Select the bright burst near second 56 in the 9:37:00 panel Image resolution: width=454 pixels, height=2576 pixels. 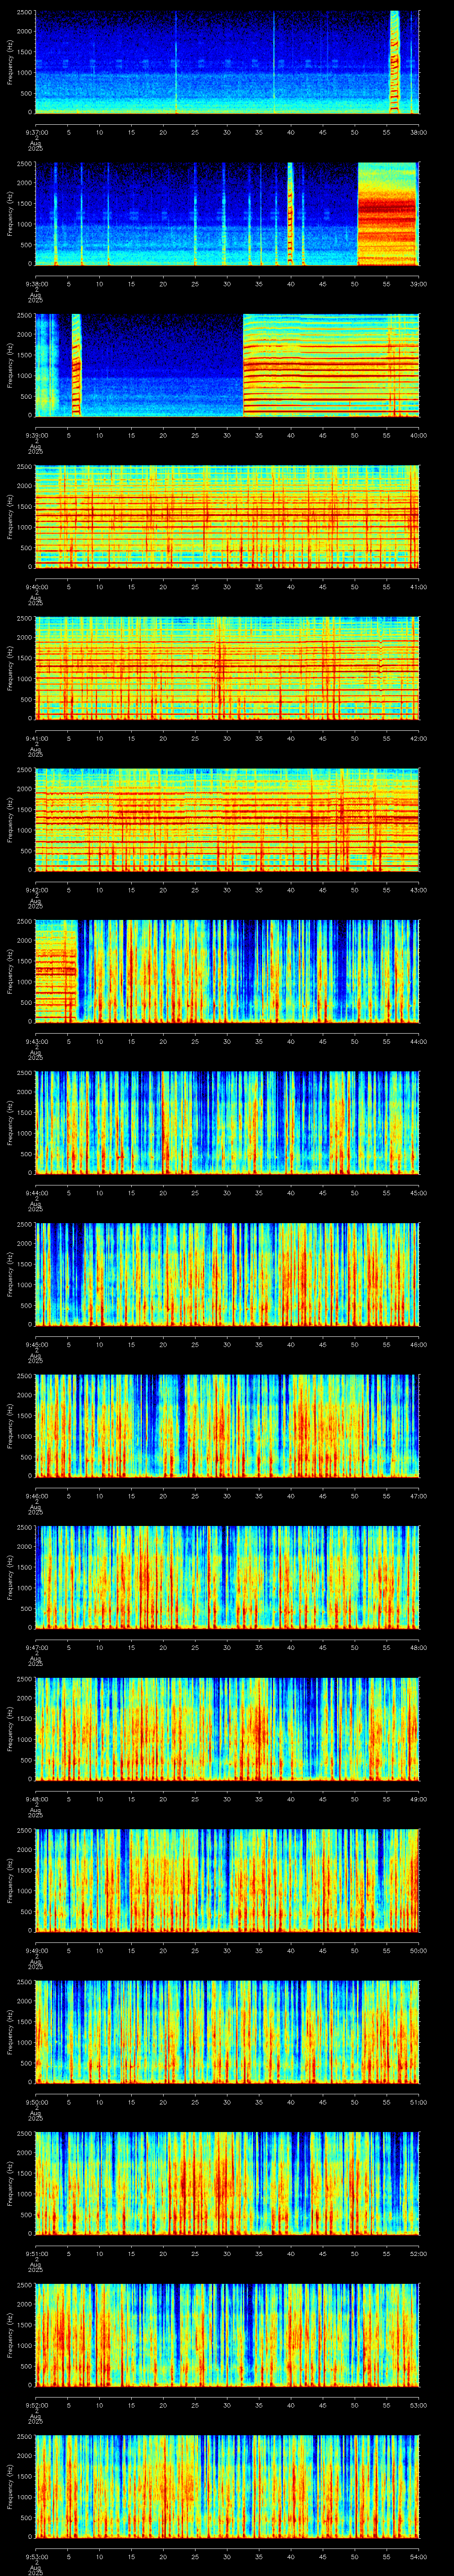point(394,62)
